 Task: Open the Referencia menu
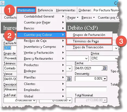(x=45, y=10)
